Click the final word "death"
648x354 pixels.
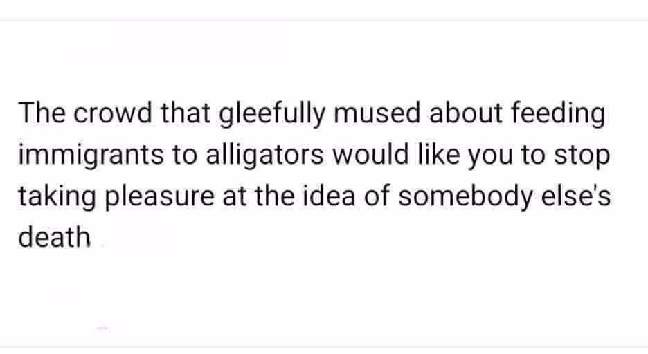(x=54, y=238)
